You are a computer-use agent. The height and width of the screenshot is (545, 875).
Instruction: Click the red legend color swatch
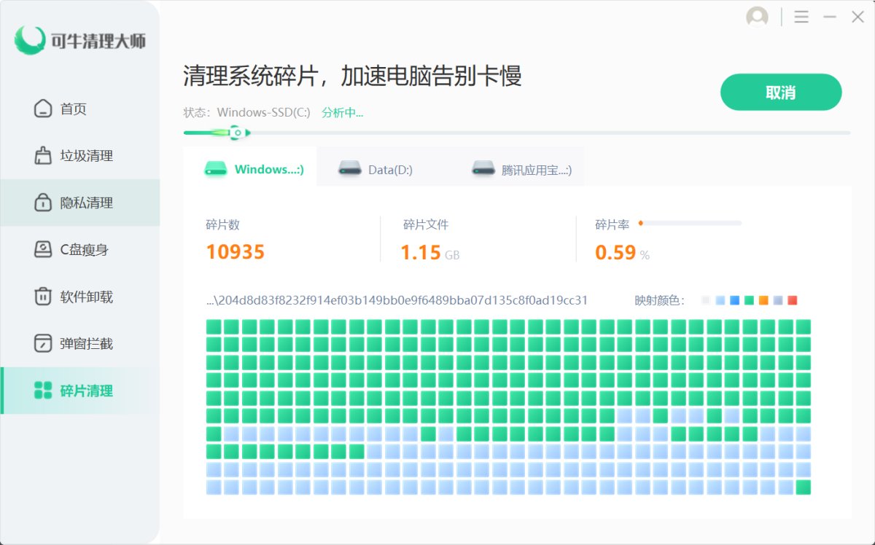tap(793, 300)
